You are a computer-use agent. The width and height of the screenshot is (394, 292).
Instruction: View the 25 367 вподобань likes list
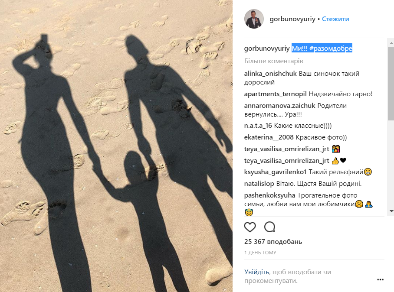(x=273, y=242)
